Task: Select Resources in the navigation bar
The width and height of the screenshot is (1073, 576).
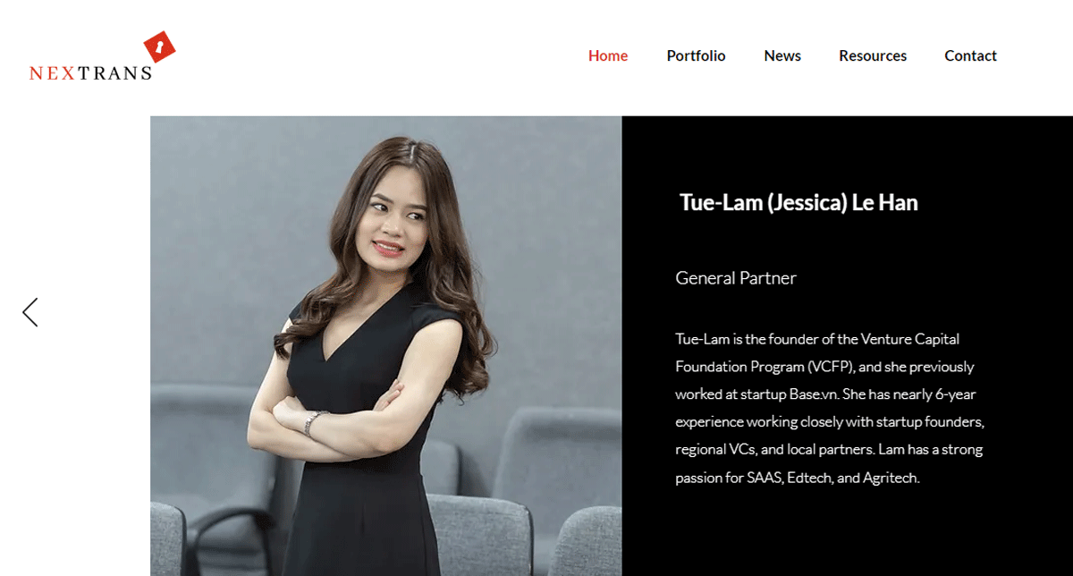Action: tap(873, 55)
